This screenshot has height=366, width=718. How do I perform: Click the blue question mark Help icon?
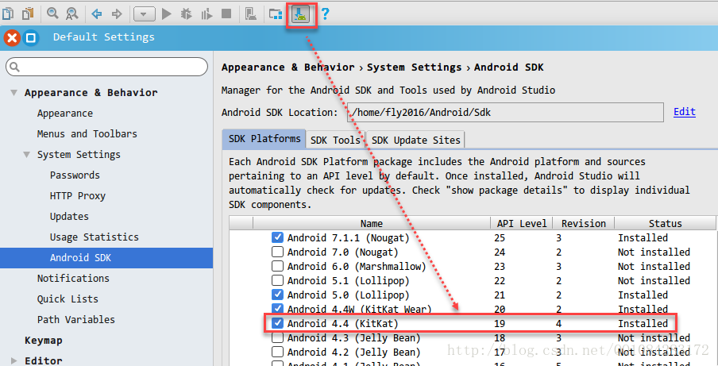tap(325, 14)
